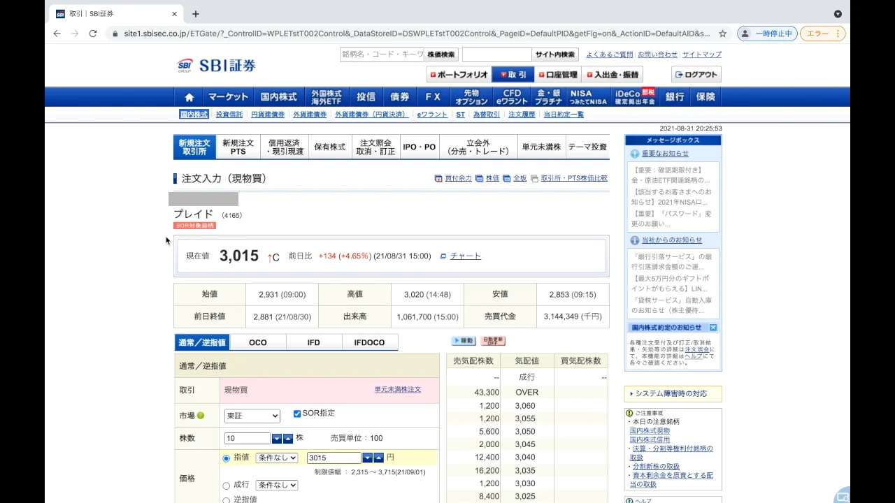
Task: Open 注文照会 取消・訂正 tab
Action: [375, 147]
